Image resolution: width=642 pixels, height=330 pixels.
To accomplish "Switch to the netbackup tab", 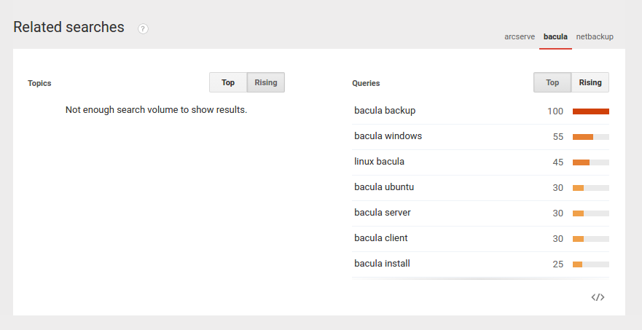I will (595, 36).
